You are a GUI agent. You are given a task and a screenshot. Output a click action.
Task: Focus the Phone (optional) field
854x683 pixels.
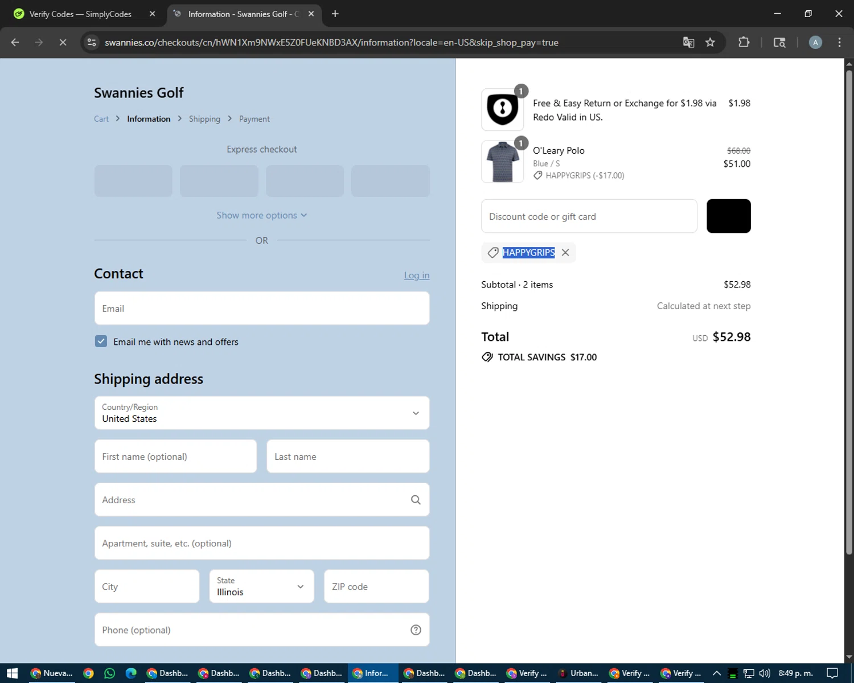262,630
